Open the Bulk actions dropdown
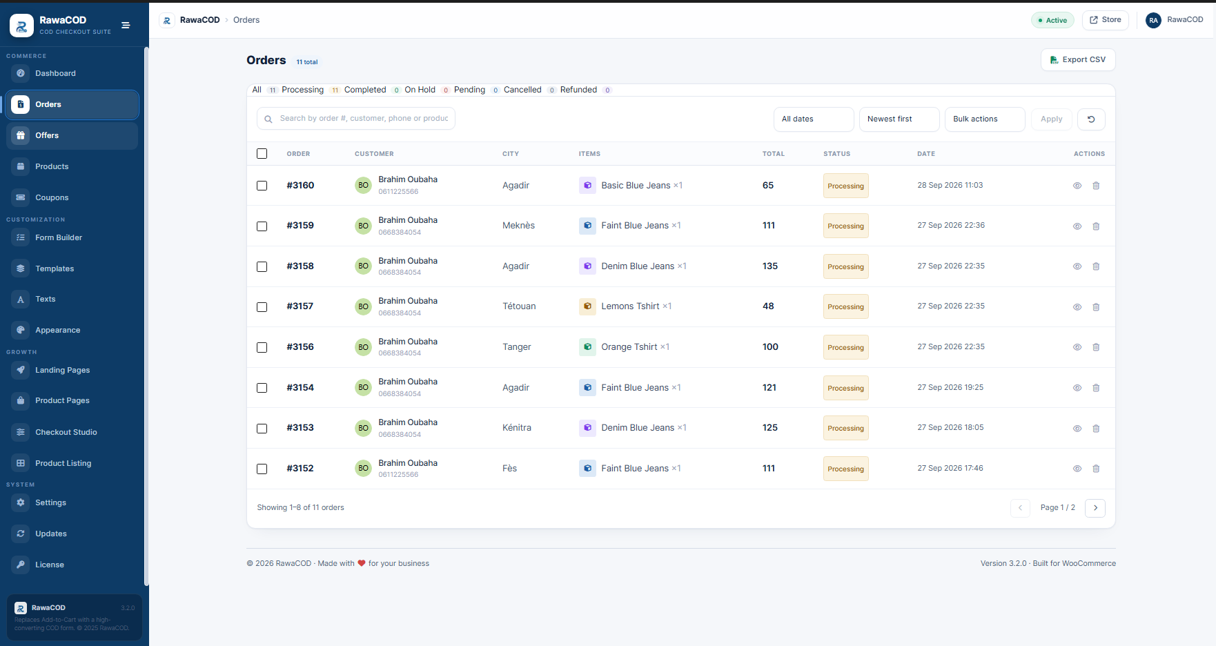This screenshot has width=1216, height=646. 985,119
